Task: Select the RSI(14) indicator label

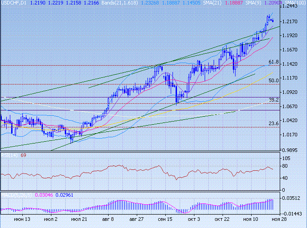Action: tap(9, 155)
